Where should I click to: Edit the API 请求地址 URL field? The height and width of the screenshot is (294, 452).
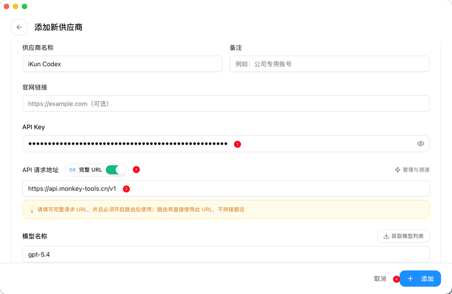click(x=226, y=189)
